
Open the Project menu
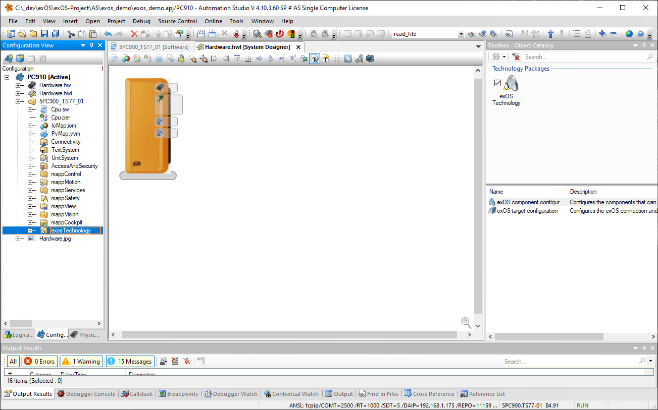pos(116,21)
